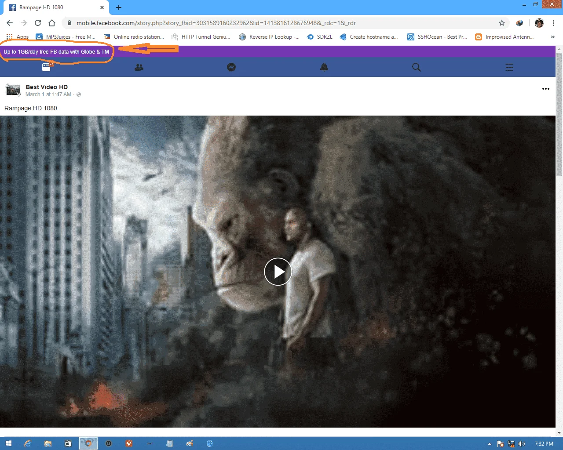Open the Improvised Antenna bookmark
The width and height of the screenshot is (563, 450).
pyautogui.click(x=505, y=37)
